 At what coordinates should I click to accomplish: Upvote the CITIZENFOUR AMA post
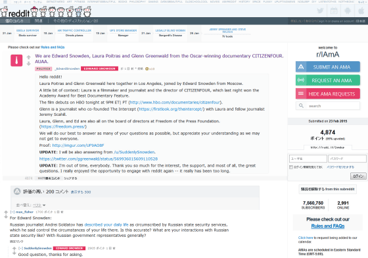tap(29, 57)
